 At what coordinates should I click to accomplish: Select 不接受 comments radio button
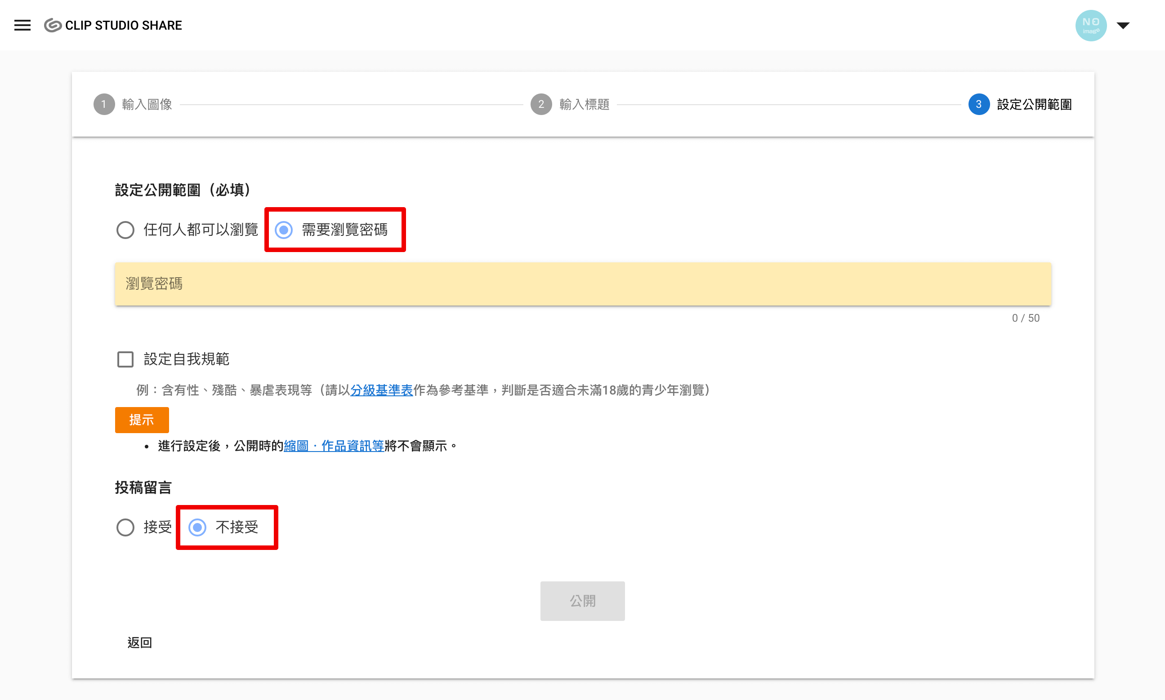coord(196,526)
